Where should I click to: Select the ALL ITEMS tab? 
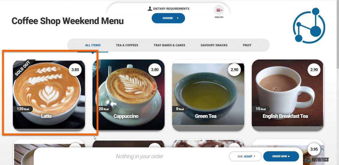pos(93,45)
